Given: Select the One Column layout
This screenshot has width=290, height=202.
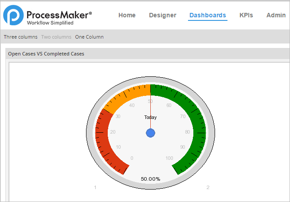Looking at the screenshot, I should tap(89, 37).
